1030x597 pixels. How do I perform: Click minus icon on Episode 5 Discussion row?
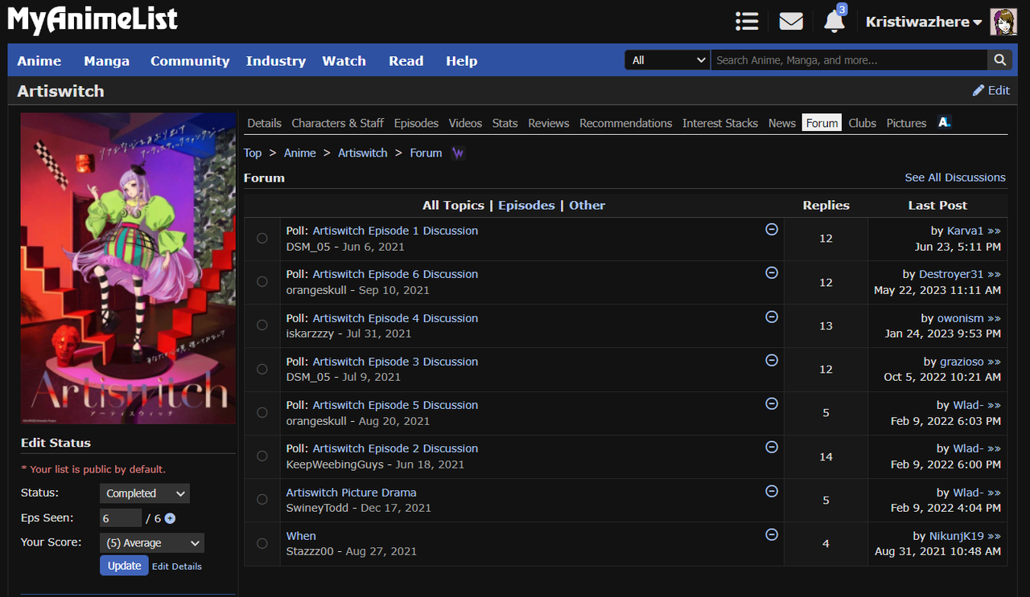click(772, 403)
